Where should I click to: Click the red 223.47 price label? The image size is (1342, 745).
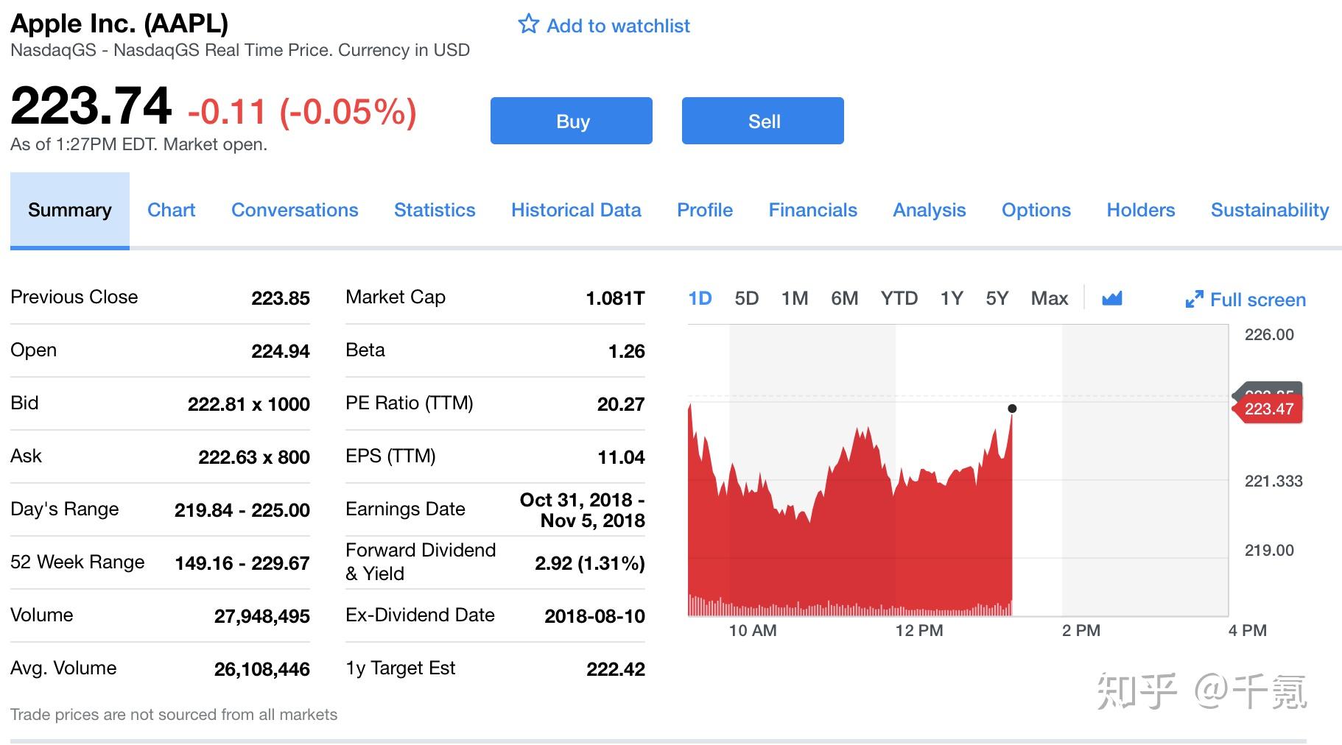click(1268, 409)
